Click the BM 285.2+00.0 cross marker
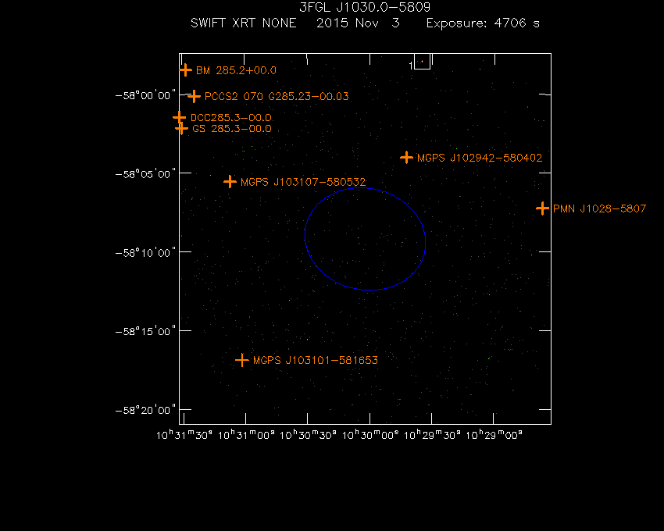The image size is (664, 531). coord(185,69)
